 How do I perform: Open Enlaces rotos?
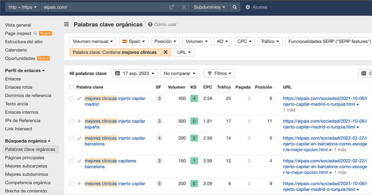(x=19, y=87)
